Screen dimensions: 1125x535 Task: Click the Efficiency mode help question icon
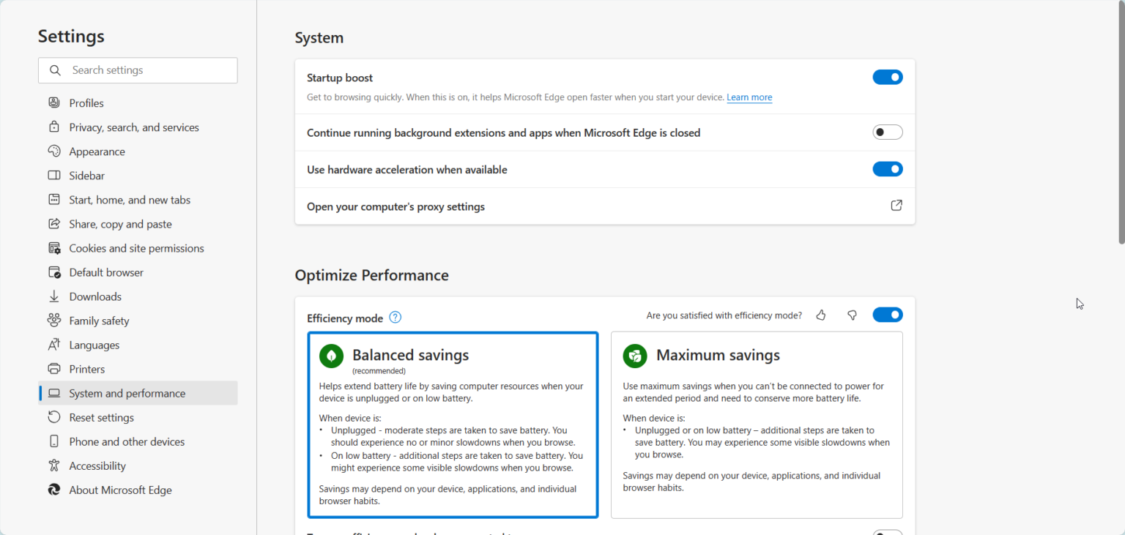coord(396,317)
